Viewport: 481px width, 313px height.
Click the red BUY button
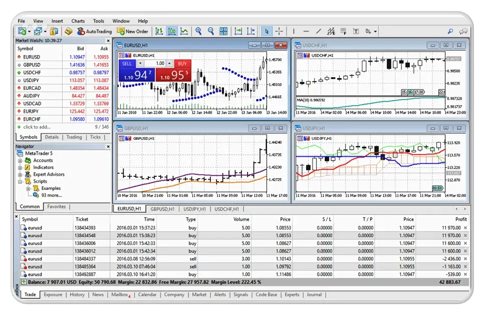point(182,64)
